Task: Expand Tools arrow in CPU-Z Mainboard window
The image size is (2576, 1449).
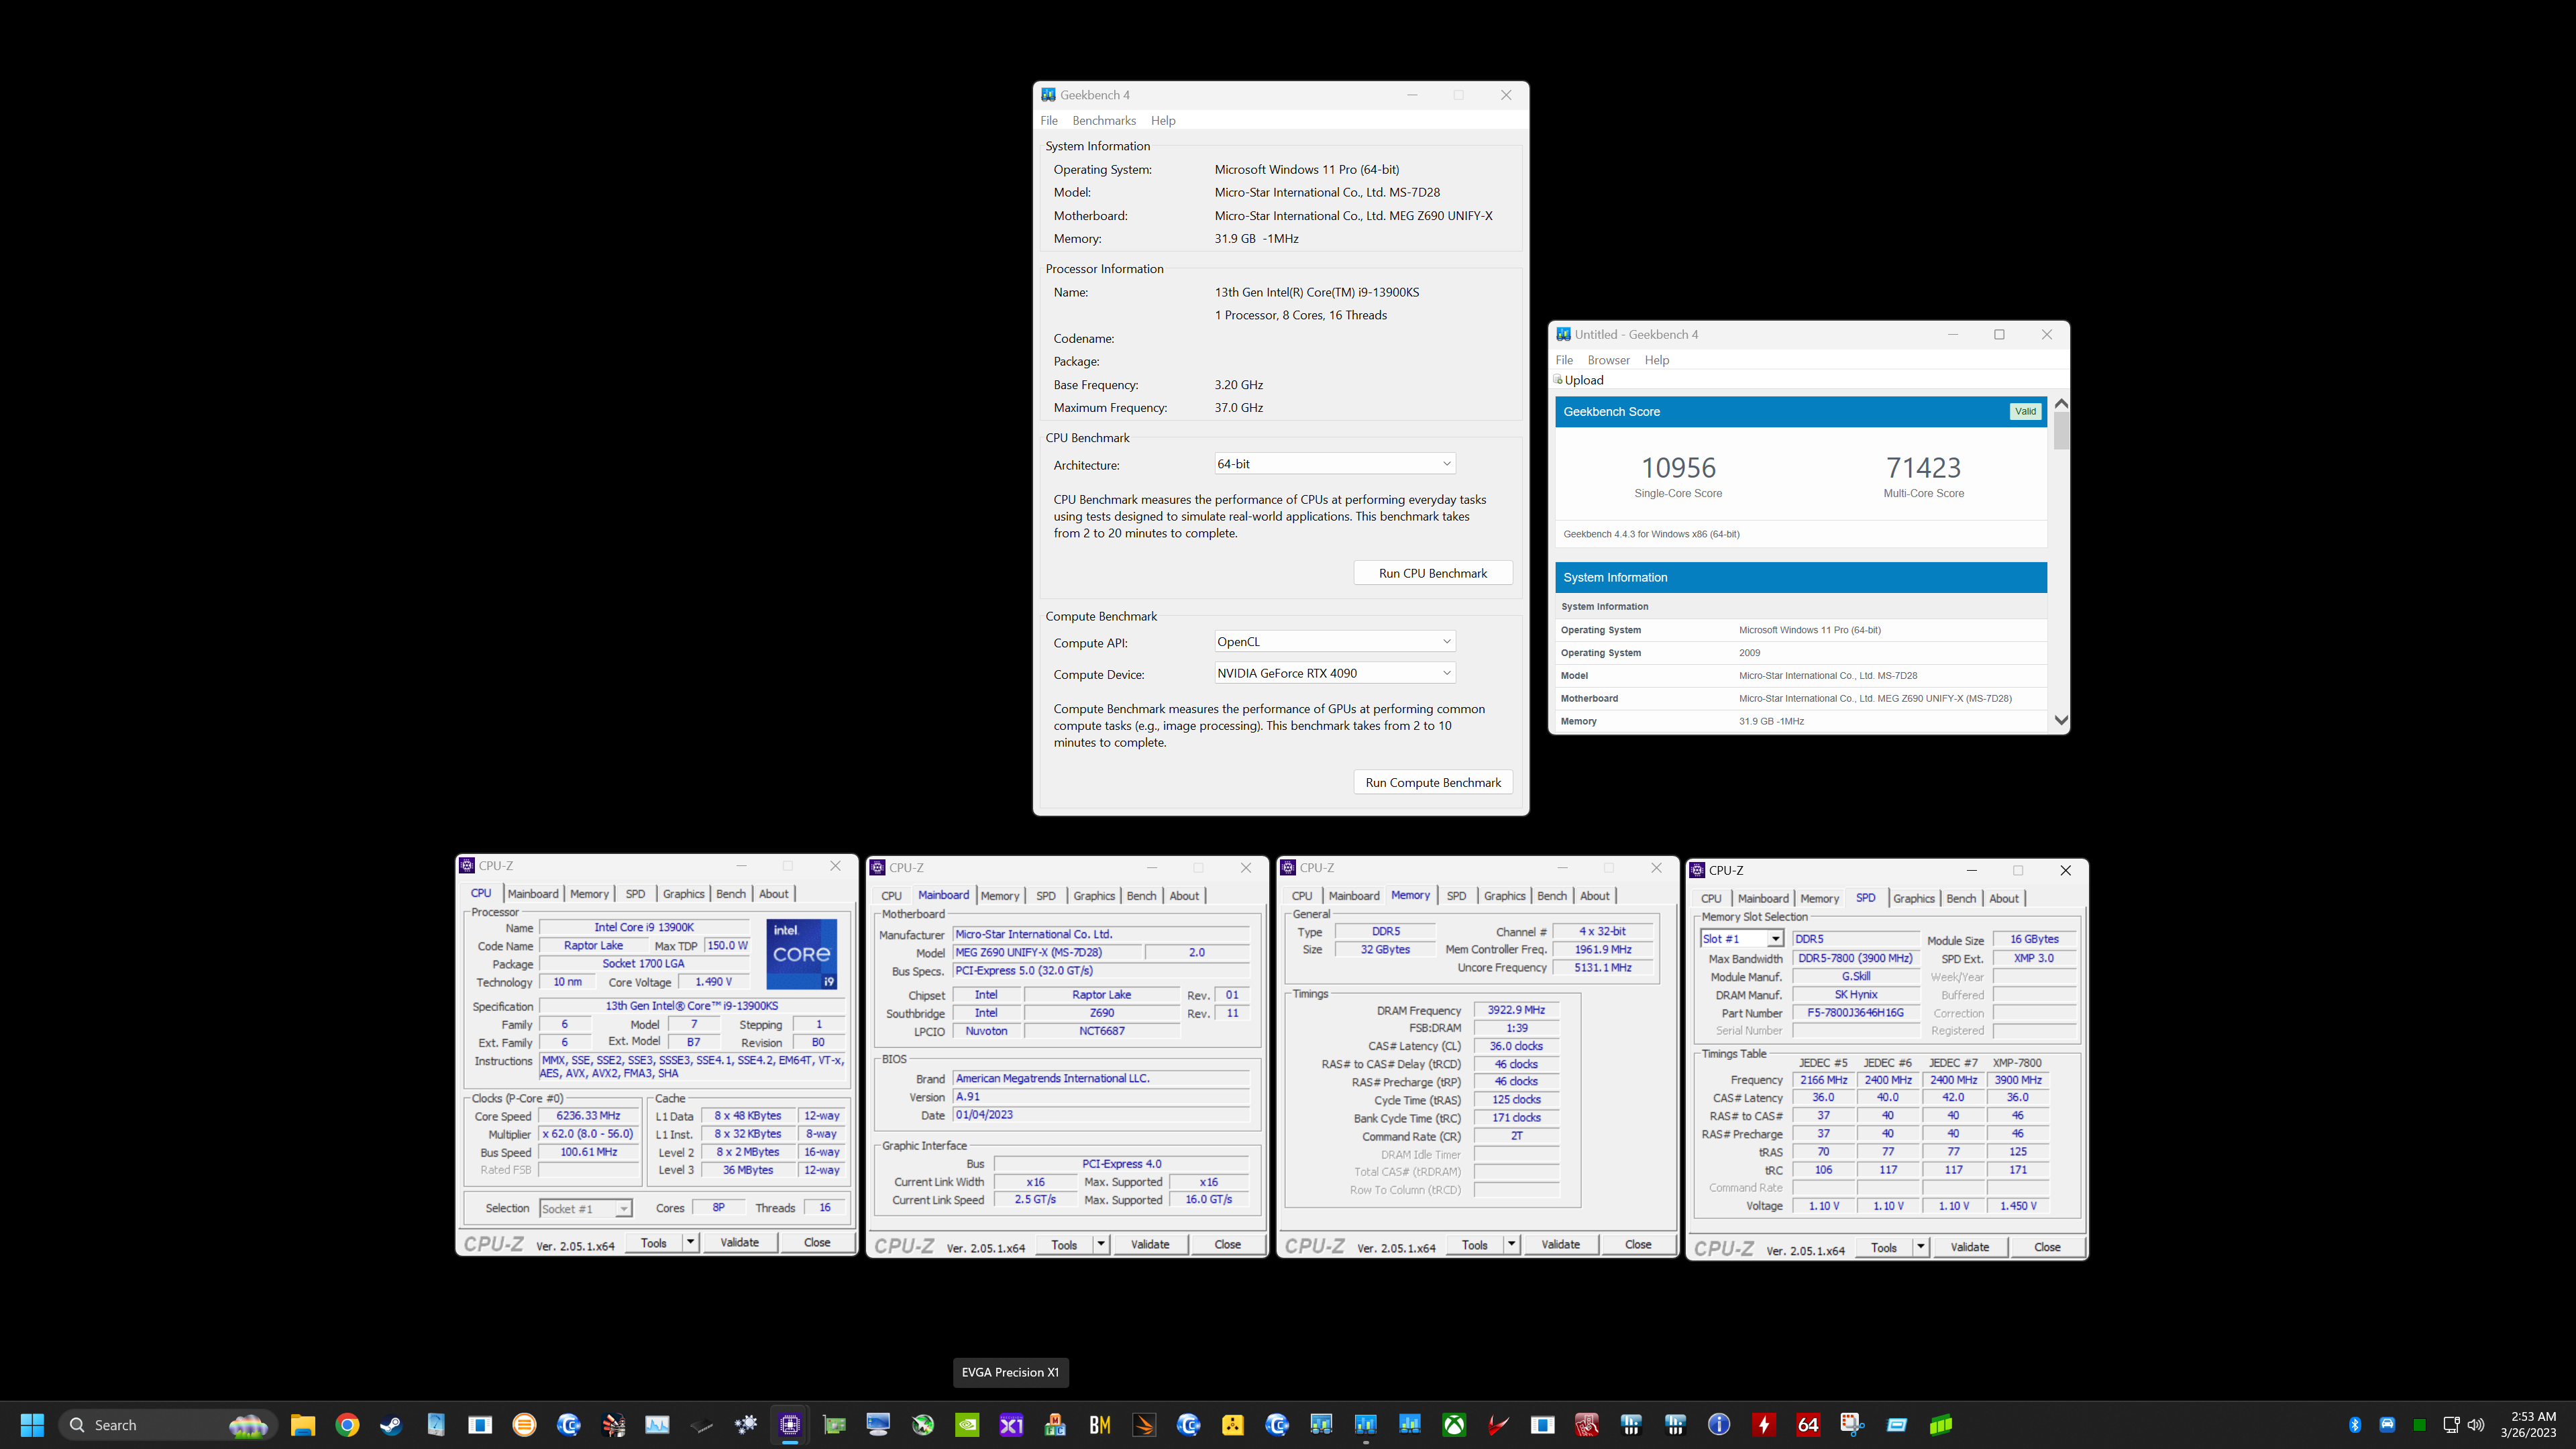Action: click(1101, 1244)
